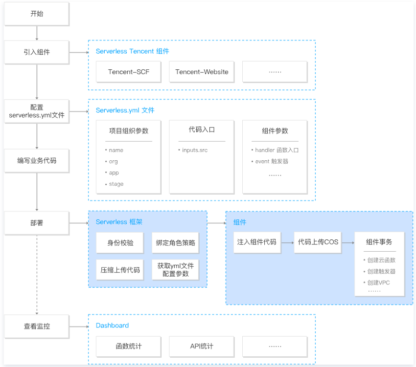Select the Tencent-Website component box

(202, 72)
